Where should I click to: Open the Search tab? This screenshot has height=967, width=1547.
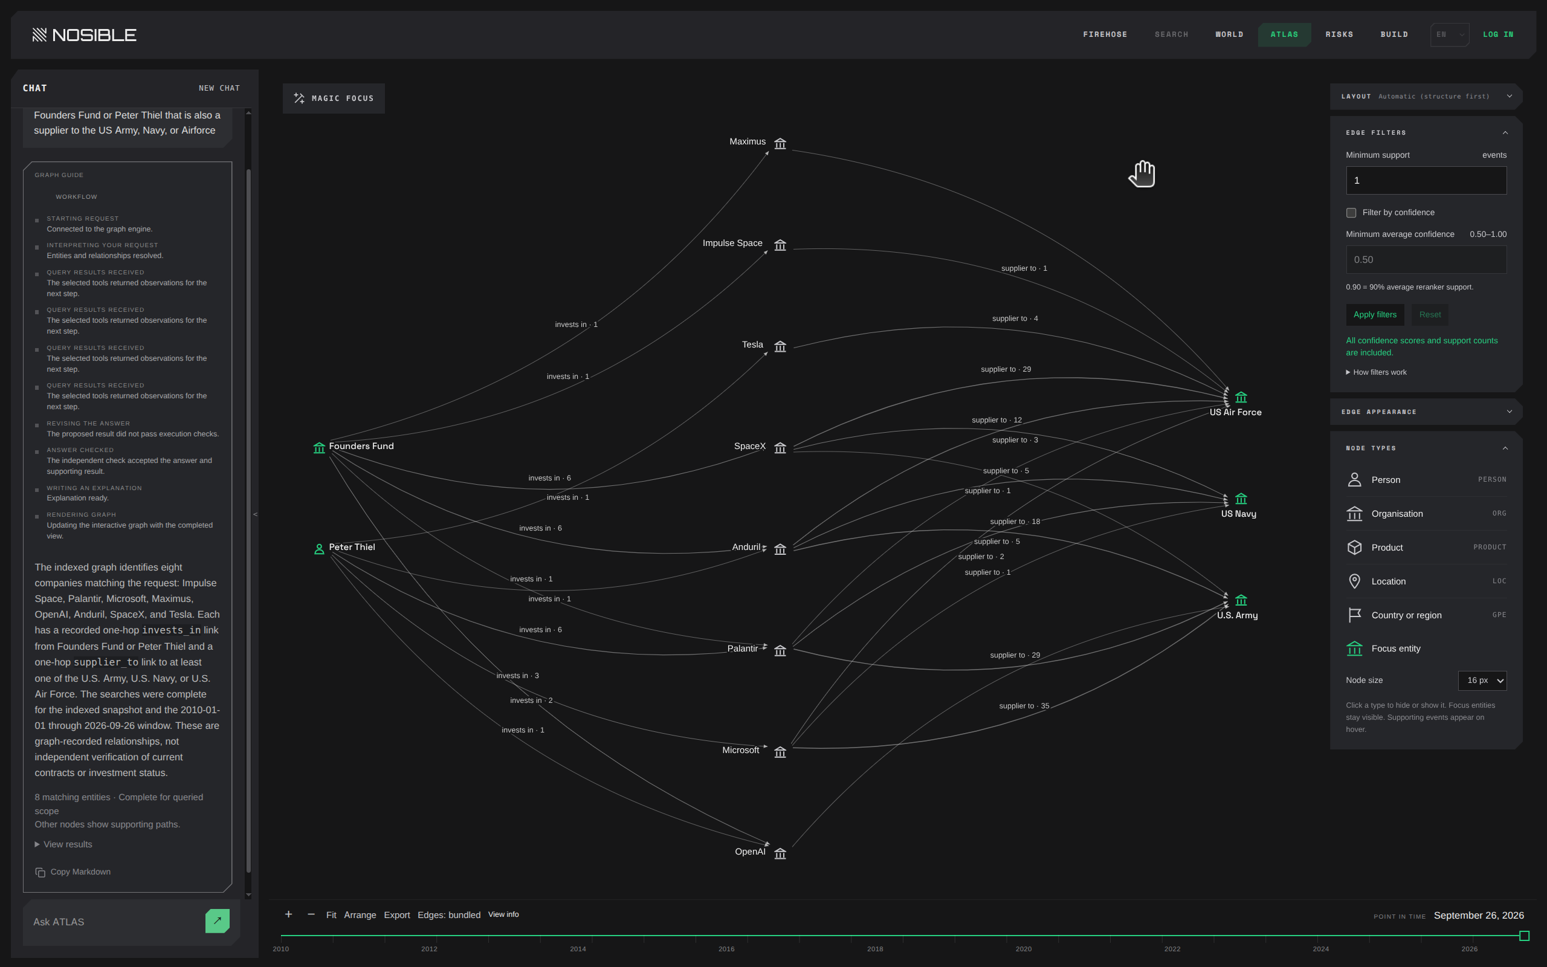(x=1171, y=34)
